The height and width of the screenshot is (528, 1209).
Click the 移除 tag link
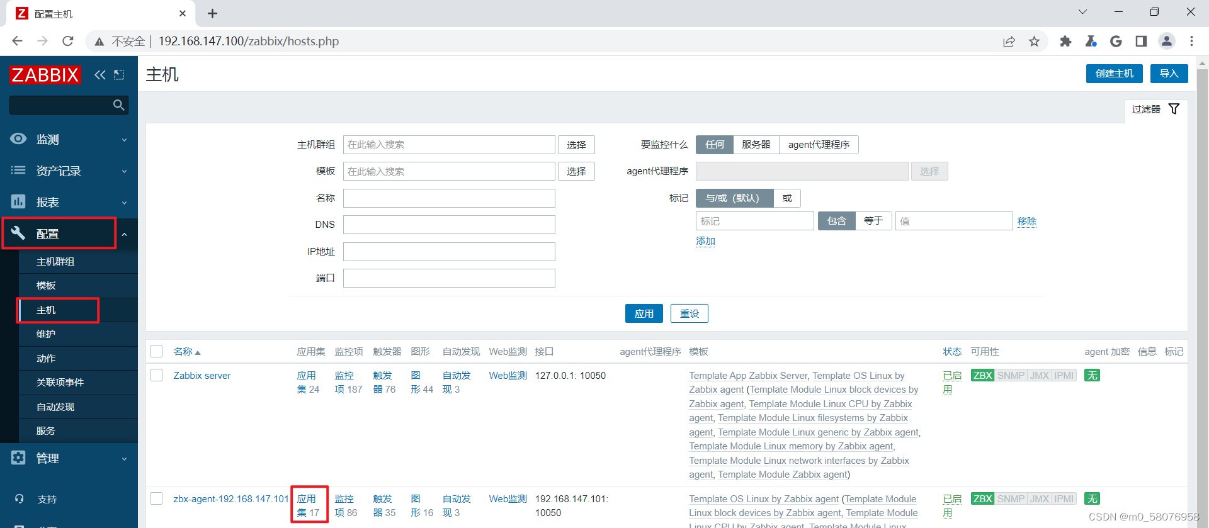(x=1026, y=222)
